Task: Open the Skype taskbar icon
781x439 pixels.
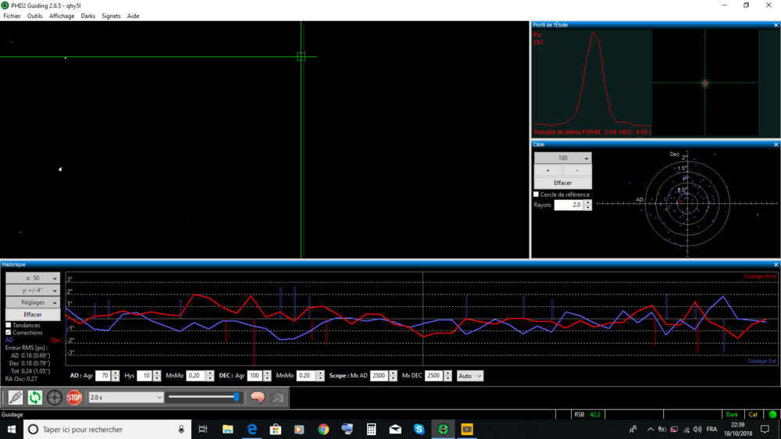Action: point(419,429)
